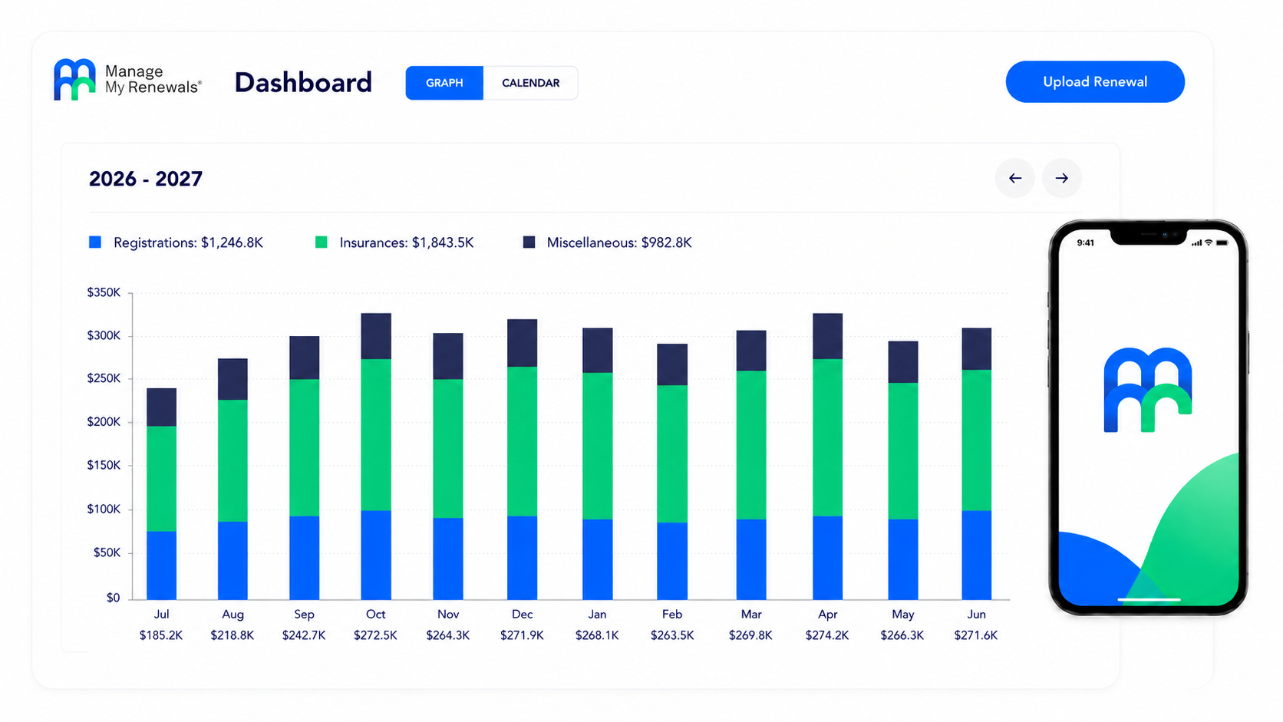Click the $271.6K total under Jun
1283x722 pixels.
[x=976, y=635]
